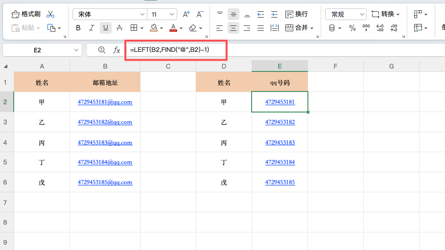The image size is (445, 250).
Task: Open link 4729453181@qq.com
Action: coord(105,102)
